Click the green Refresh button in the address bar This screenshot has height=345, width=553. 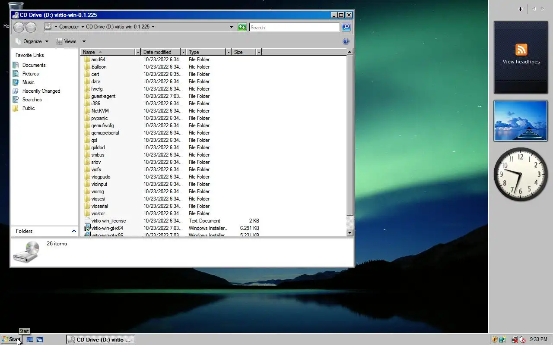[242, 27]
